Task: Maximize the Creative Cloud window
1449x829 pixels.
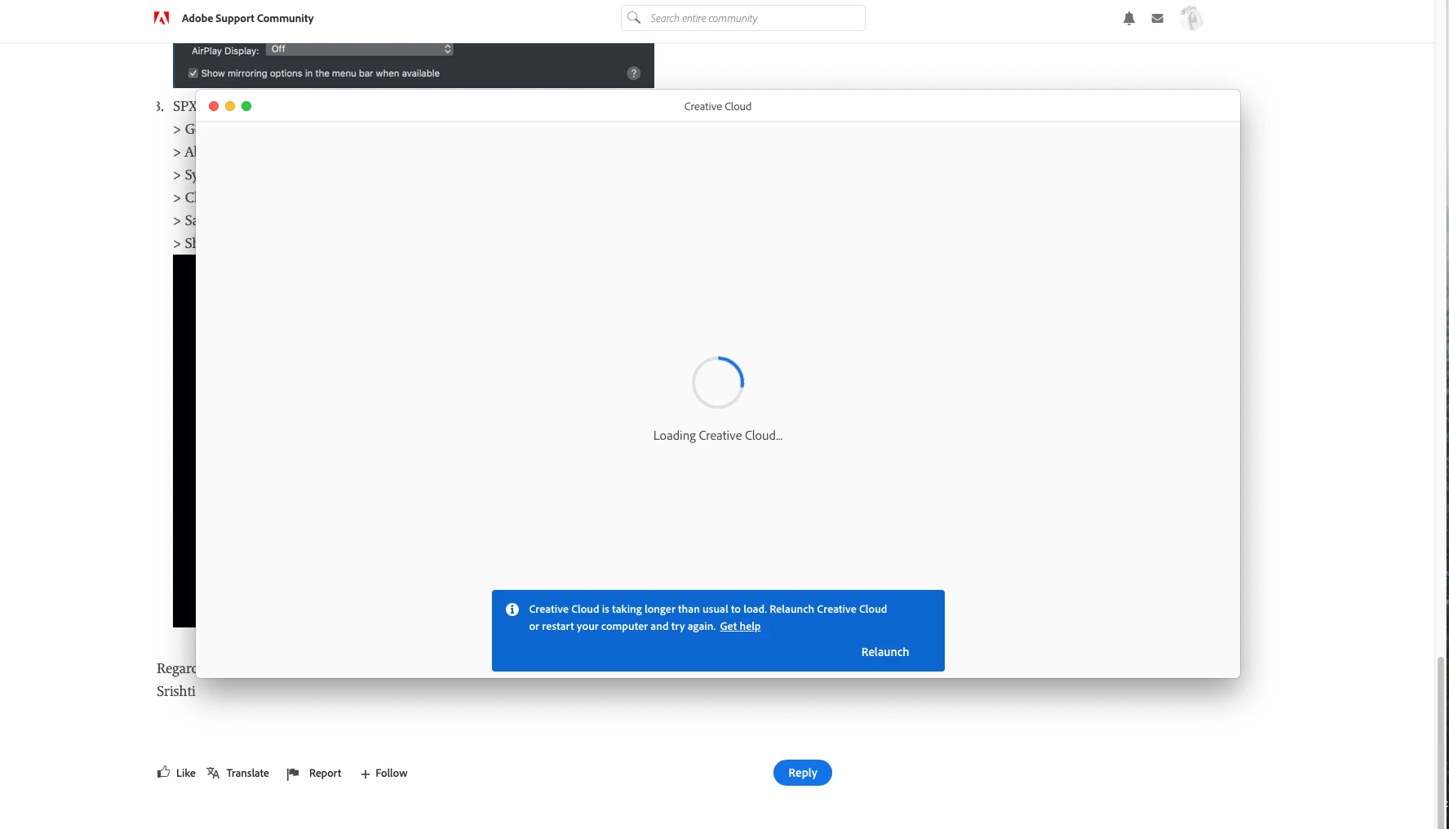Action: 246,106
